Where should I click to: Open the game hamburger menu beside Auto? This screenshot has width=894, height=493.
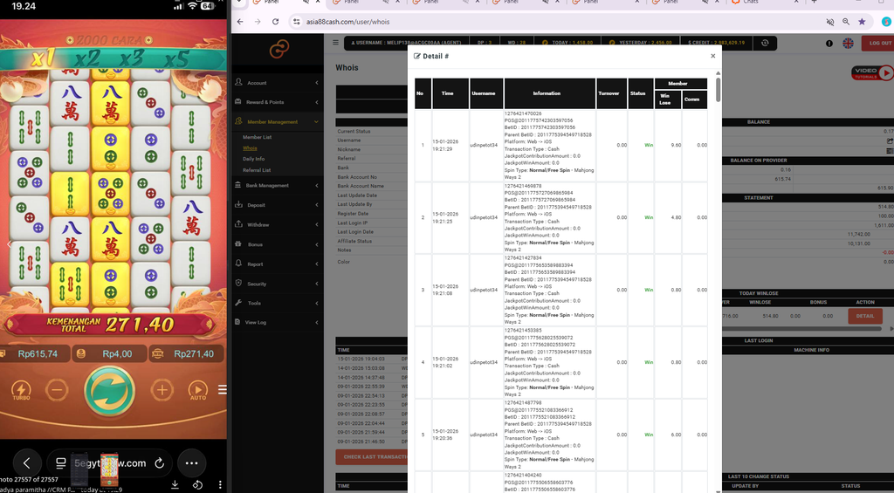pyautogui.click(x=222, y=390)
